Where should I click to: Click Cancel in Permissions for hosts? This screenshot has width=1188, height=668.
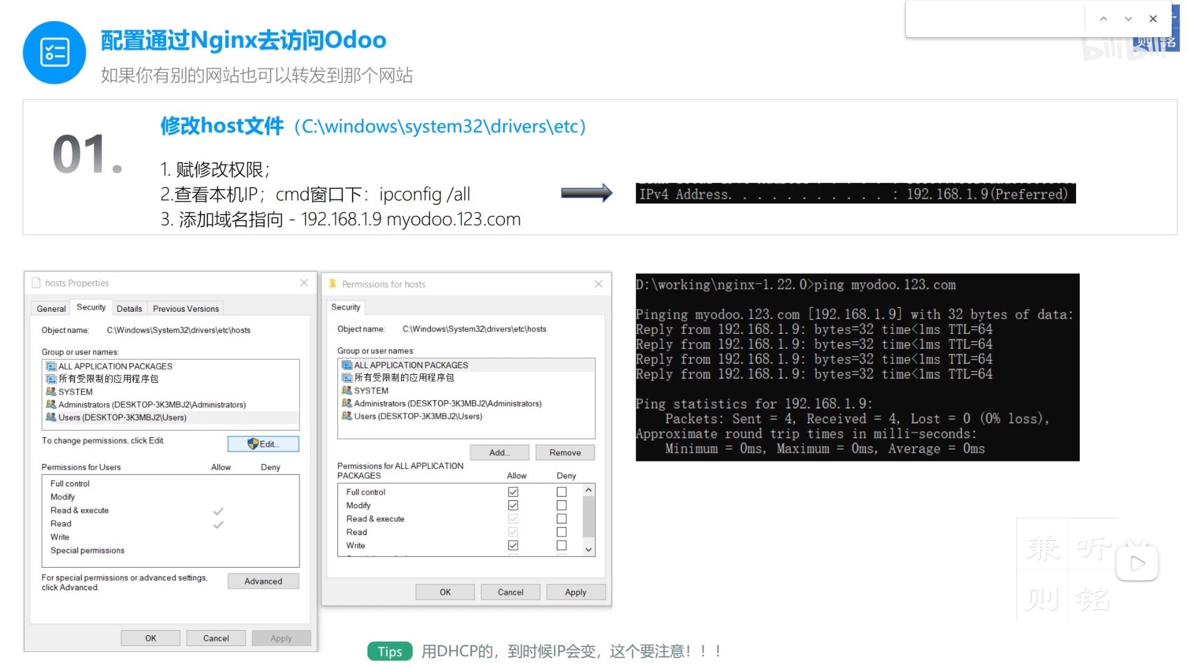click(x=510, y=593)
